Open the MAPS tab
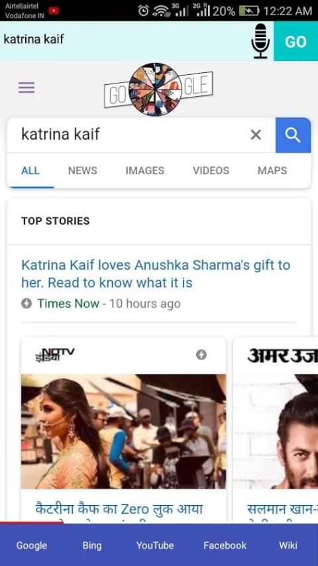 coord(272,170)
